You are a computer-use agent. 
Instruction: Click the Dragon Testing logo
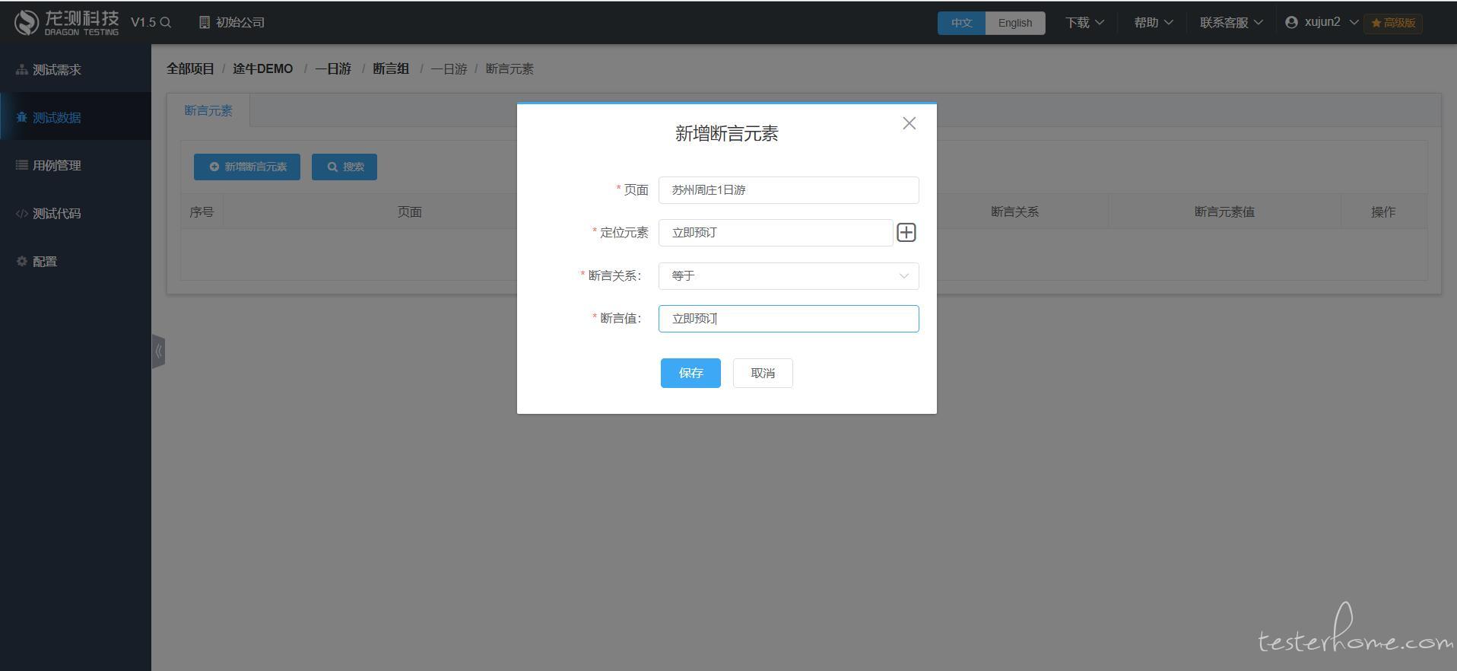(x=66, y=22)
